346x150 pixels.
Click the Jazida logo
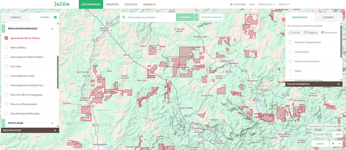pyautogui.click(x=62, y=4)
